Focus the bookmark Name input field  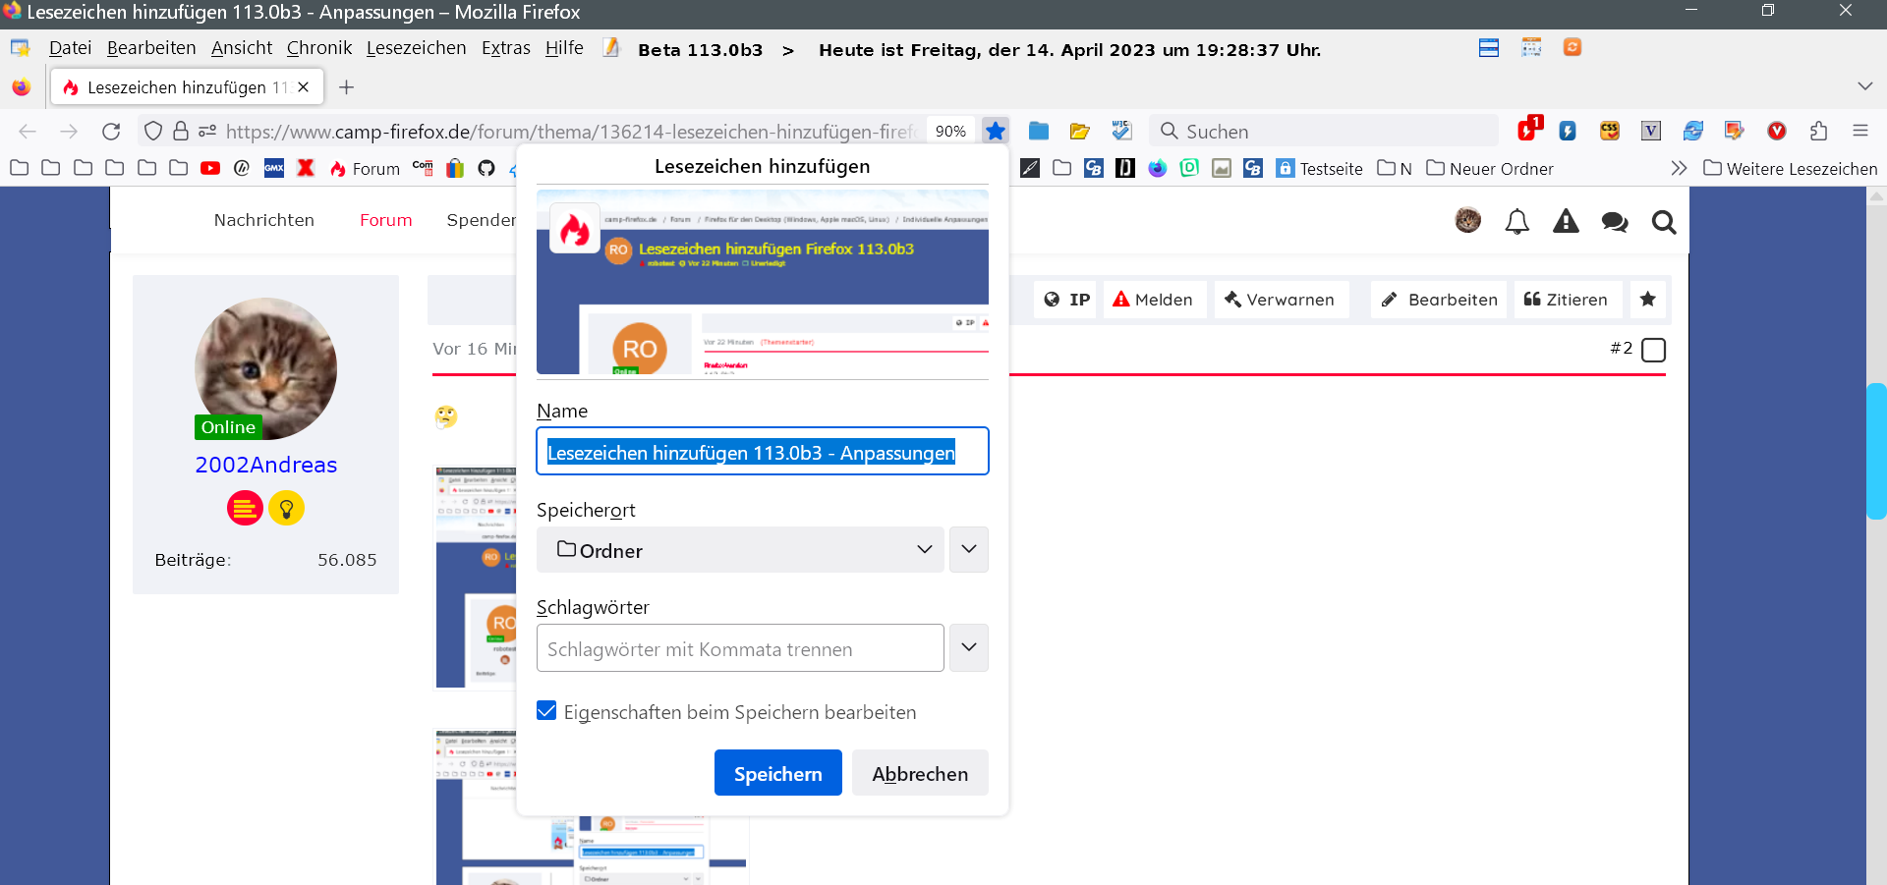click(x=763, y=452)
